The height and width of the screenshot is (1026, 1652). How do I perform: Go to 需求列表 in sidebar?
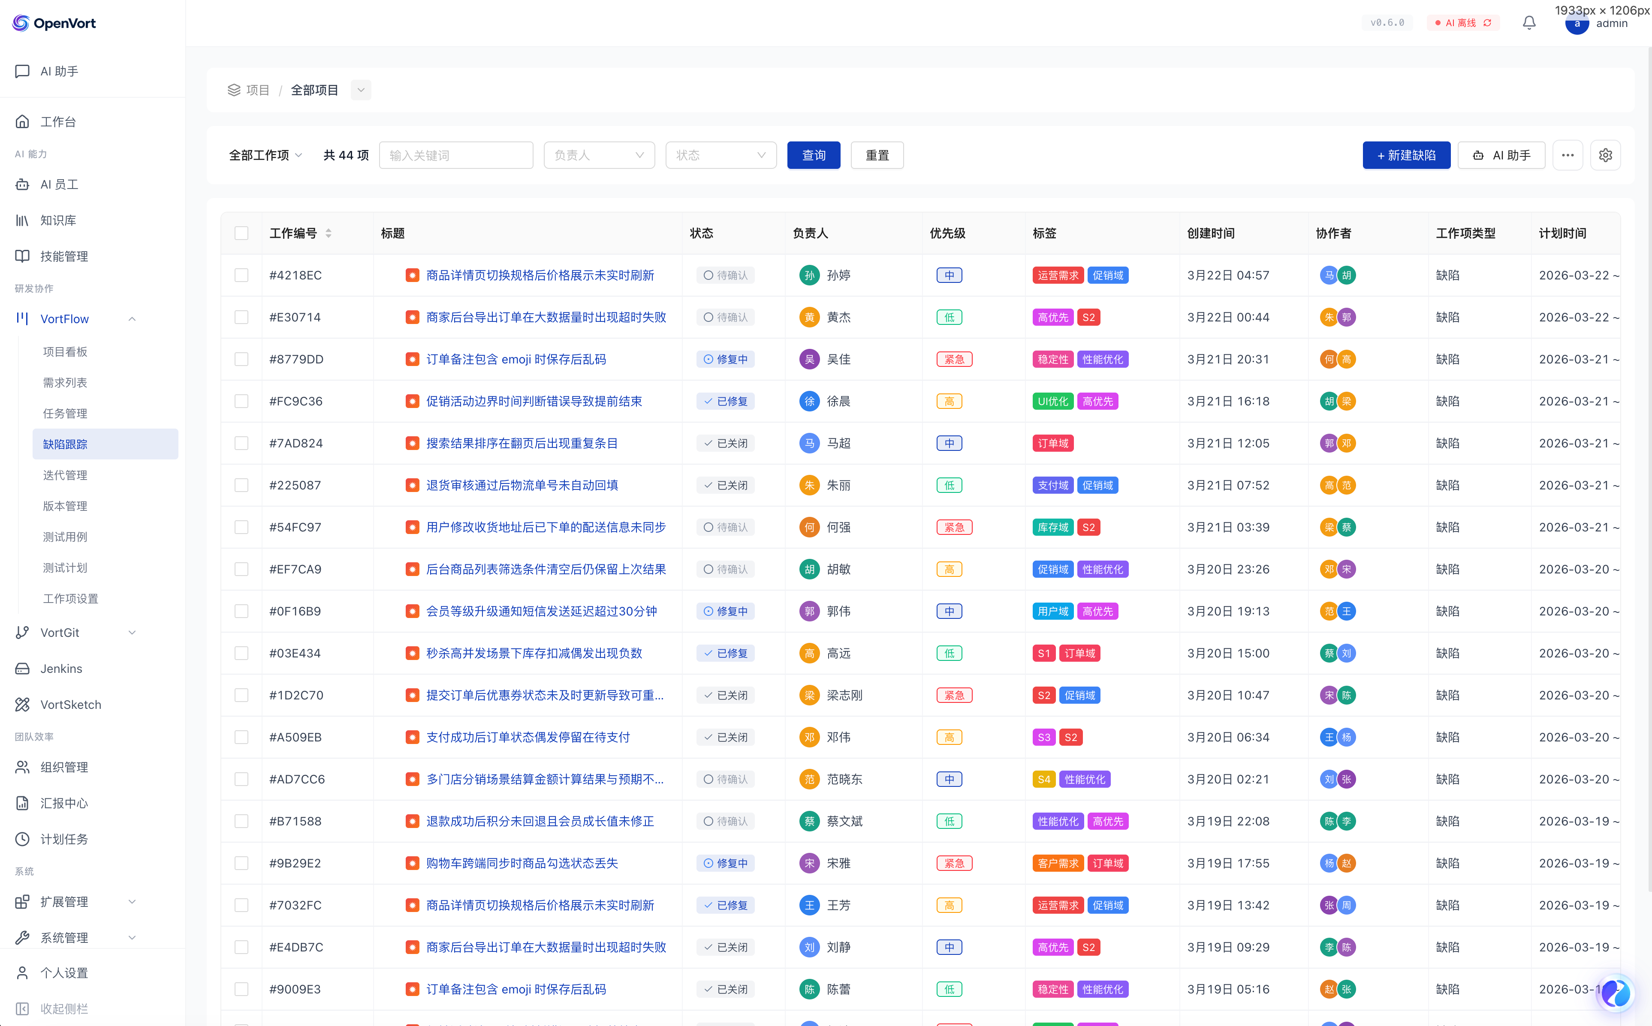(65, 383)
